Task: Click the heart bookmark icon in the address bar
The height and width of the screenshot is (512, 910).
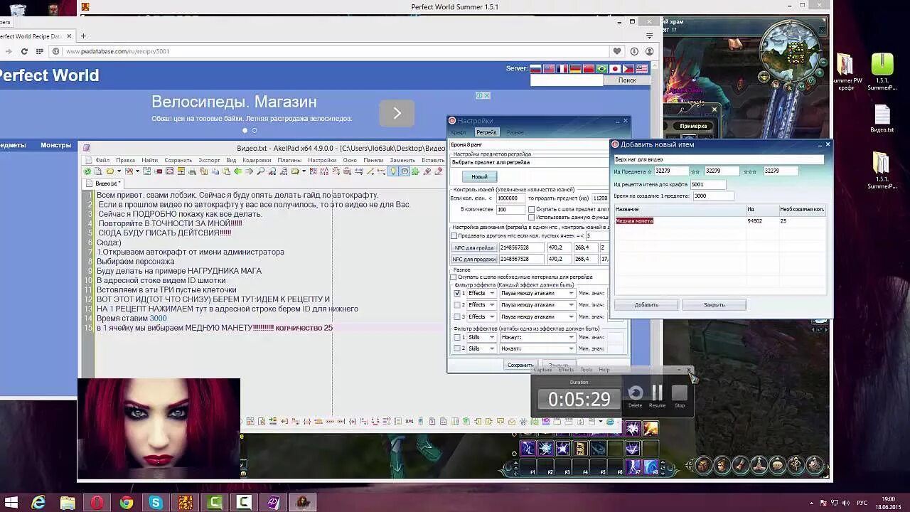Action: point(617,51)
